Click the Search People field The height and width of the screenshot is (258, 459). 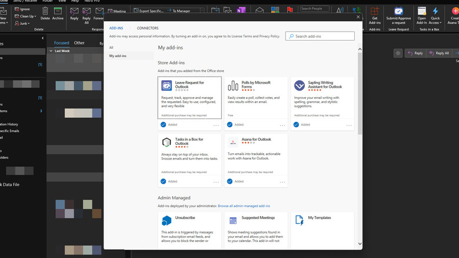click(x=315, y=9)
